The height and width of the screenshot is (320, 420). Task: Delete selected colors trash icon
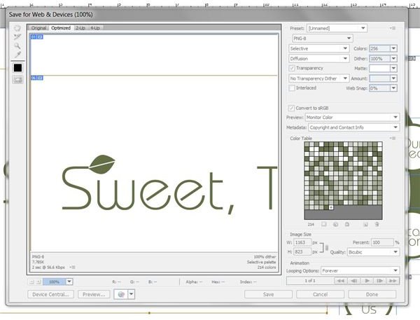377,224
